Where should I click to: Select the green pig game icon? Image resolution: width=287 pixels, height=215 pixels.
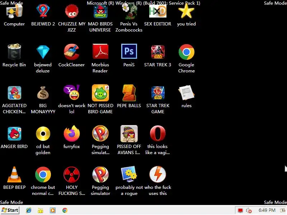tap(100, 93)
